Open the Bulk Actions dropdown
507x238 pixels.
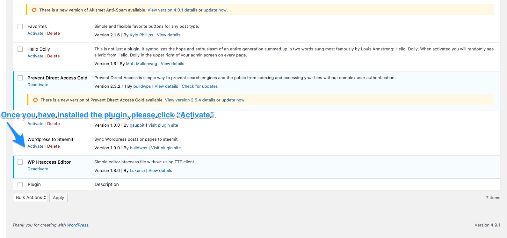[x=30, y=197]
